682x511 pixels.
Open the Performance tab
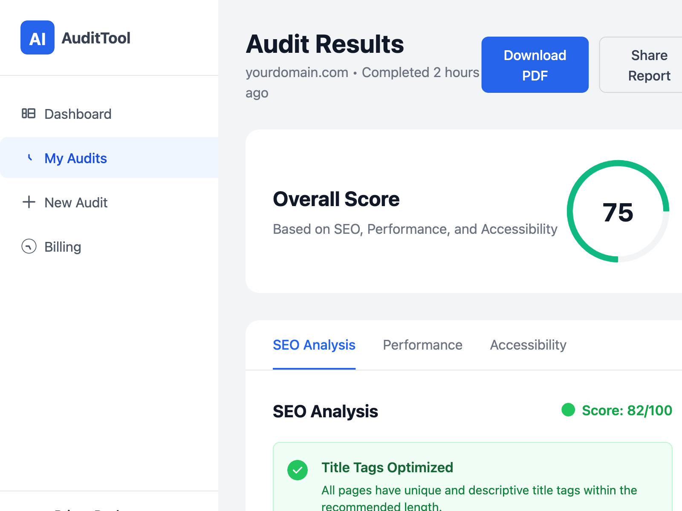tap(422, 345)
